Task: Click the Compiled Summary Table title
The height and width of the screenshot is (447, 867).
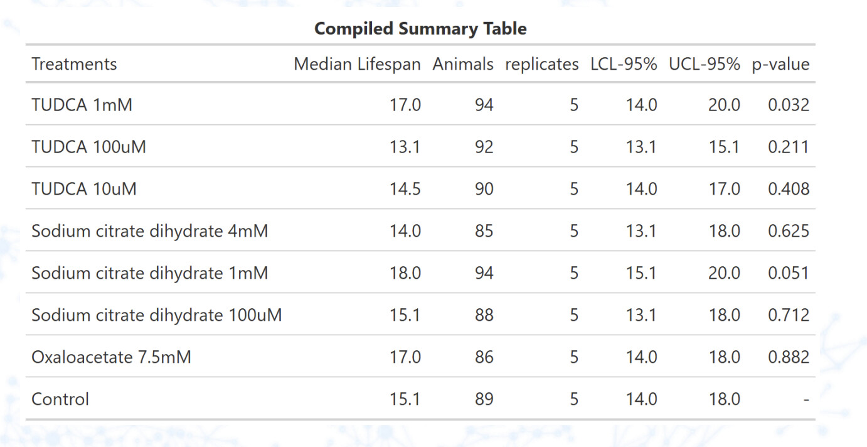Action: [420, 28]
